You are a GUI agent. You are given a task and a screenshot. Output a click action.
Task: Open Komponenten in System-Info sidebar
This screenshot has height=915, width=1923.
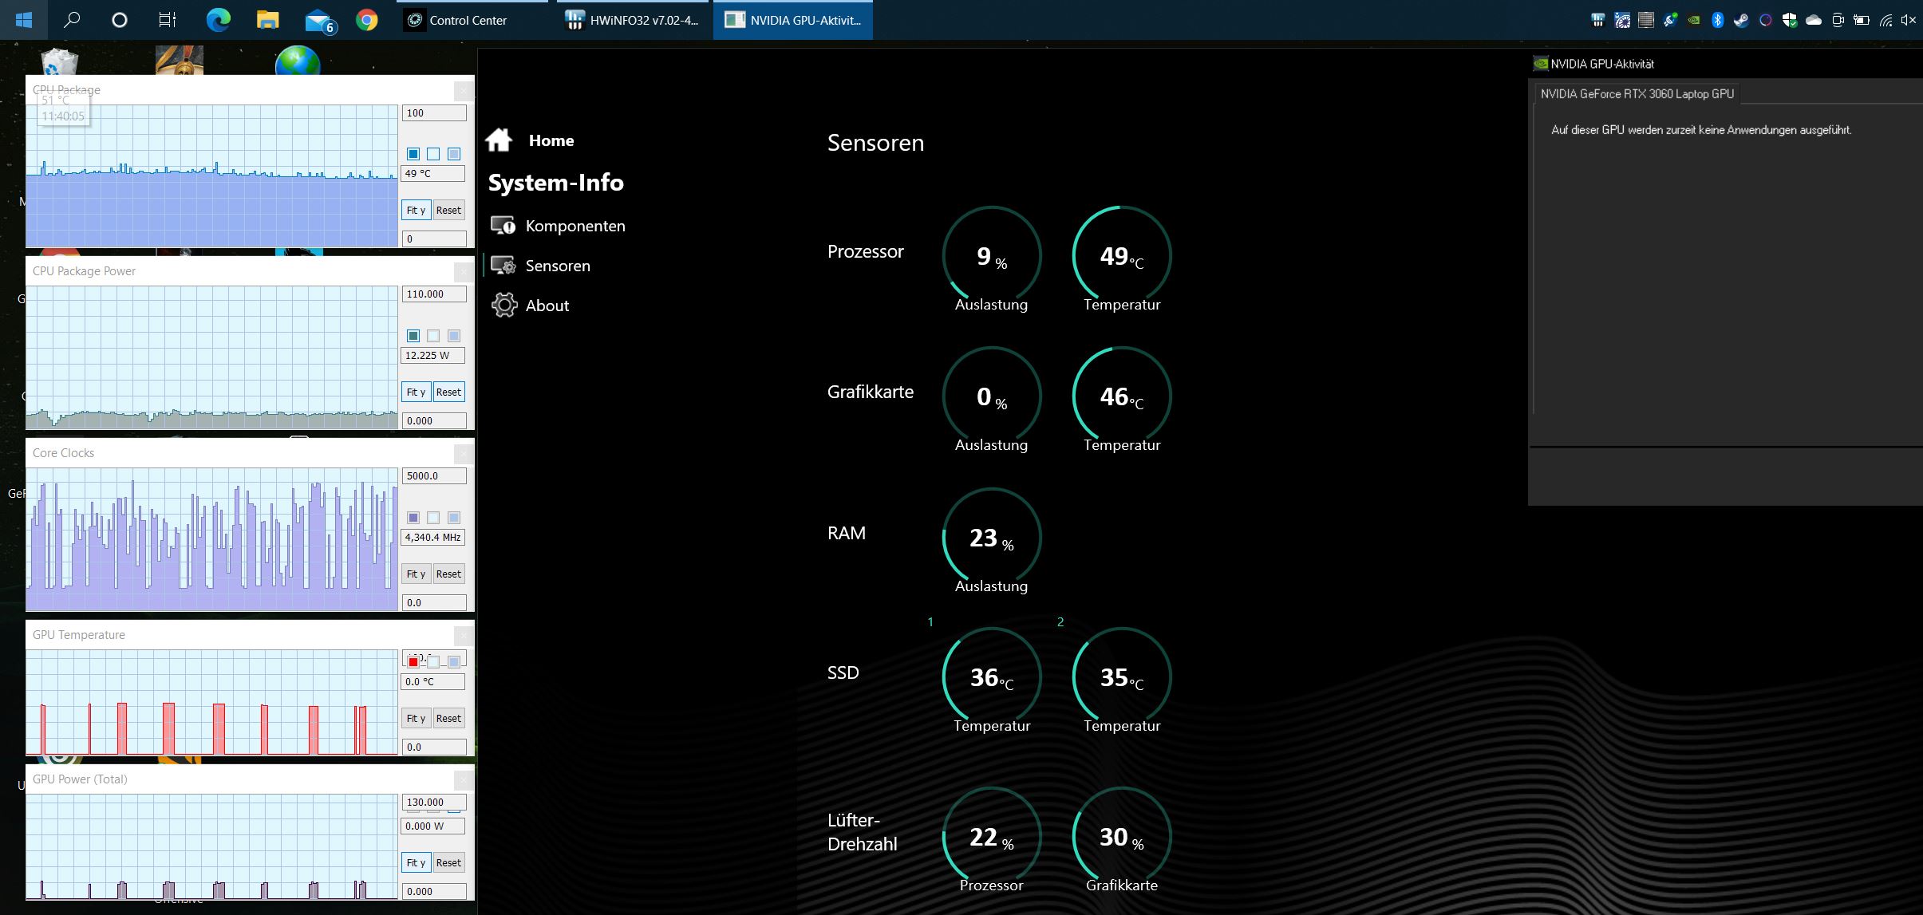558,226
